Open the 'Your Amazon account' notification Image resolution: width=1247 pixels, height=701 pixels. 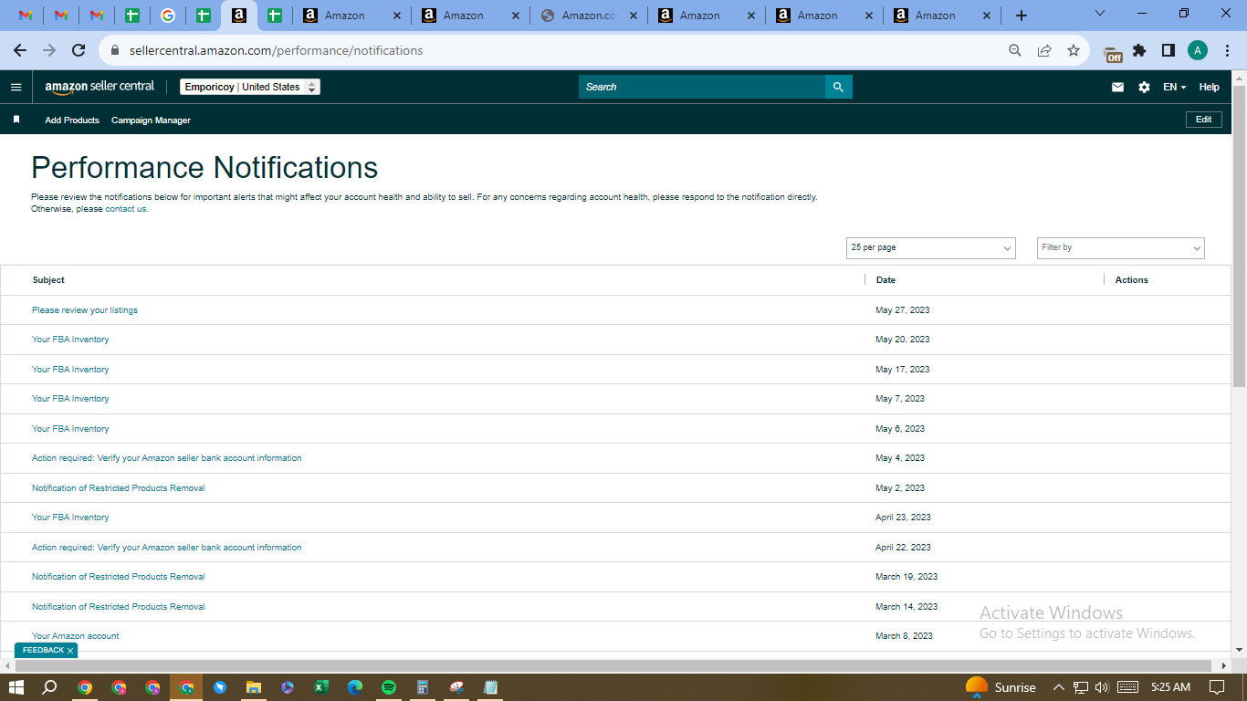point(76,636)
